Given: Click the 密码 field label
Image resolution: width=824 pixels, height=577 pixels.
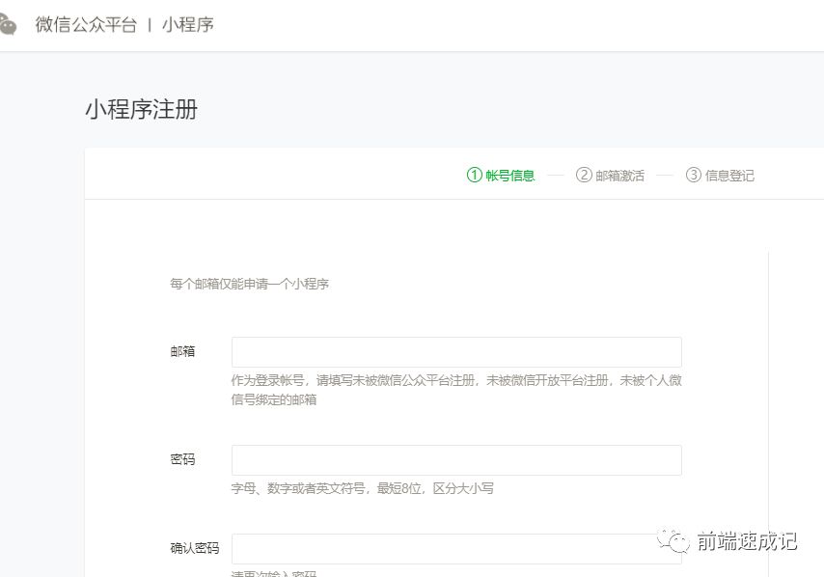Looking at the screenshot, I should 182,459.
